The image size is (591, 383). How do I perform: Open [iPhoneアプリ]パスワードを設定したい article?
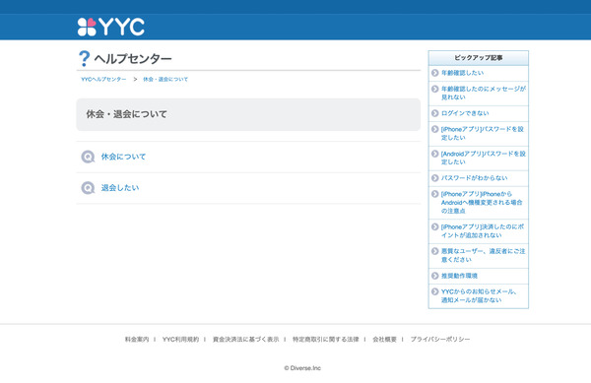click(483, 133)
